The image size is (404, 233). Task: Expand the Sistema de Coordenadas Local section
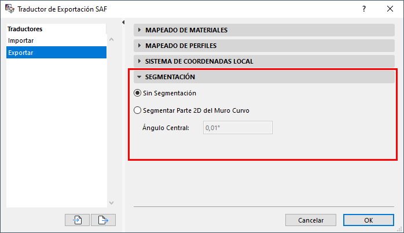pyautogui.click(x=264, y=61)
